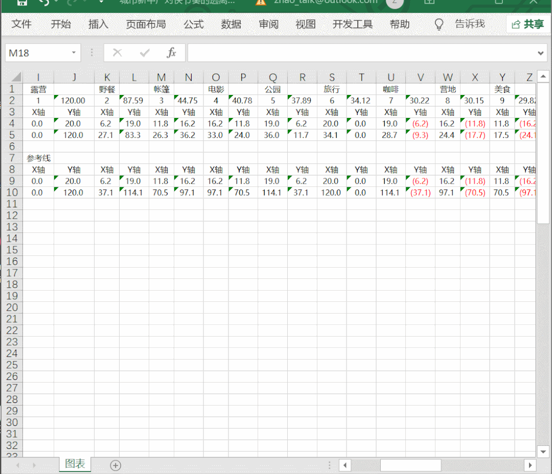The image size is (552, 474).
Task: Select the cell containing 帐篷
Action: (161, 89)
